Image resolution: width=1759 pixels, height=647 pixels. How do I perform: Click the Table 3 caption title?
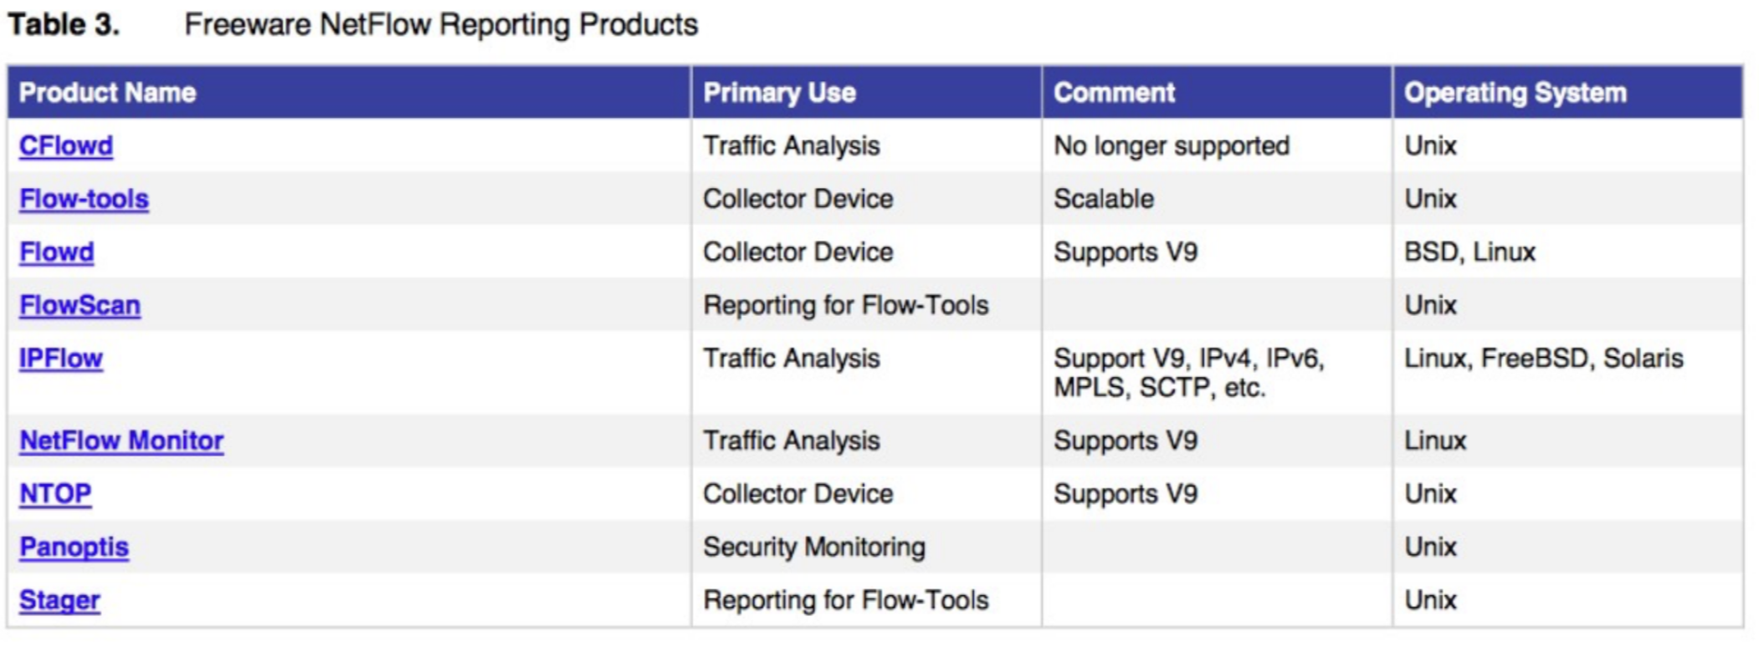[x=352, y=24]
